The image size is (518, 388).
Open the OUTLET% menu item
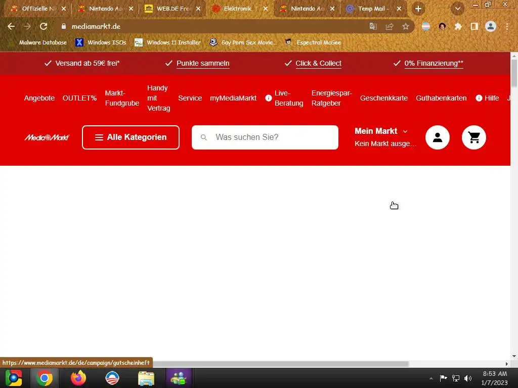(x=79, y=98)
